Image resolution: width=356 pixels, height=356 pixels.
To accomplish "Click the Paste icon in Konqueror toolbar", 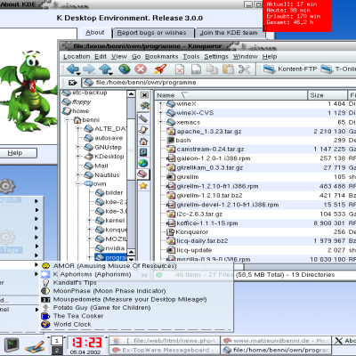I will tap(228, 69).
